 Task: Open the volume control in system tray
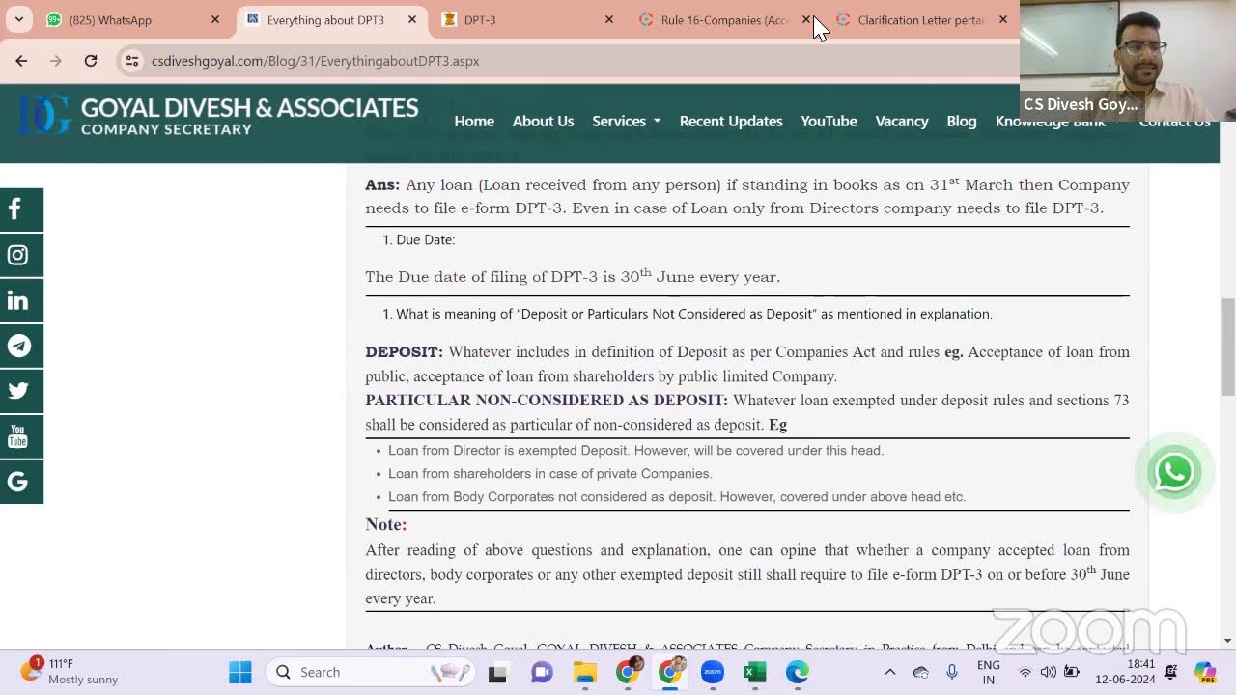[1049, 672]
